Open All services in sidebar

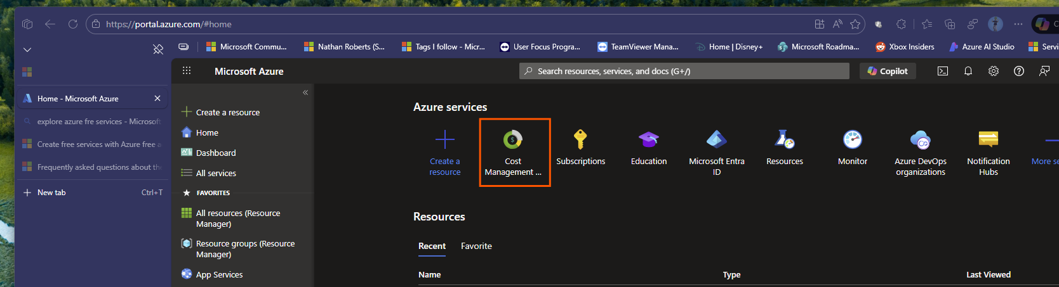coord(209,173)
